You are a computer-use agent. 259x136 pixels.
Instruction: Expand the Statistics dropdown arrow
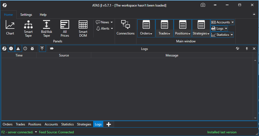pyautogui.click(x=232, y=35)
